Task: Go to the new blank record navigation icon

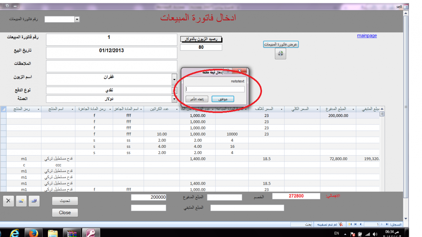Action: pyautogui.click(x=350, y=224)
